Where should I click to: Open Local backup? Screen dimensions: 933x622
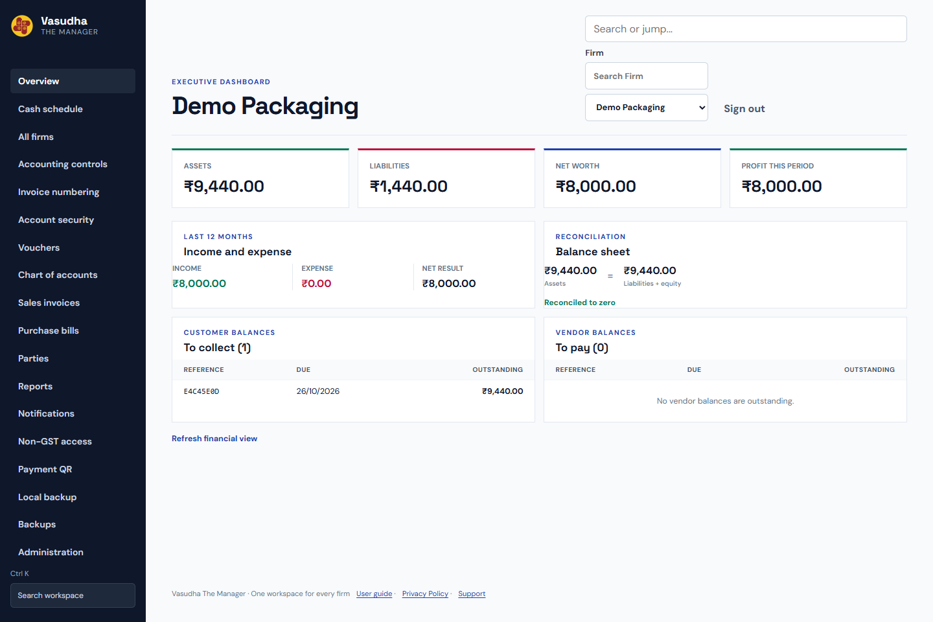coord(73,497)
